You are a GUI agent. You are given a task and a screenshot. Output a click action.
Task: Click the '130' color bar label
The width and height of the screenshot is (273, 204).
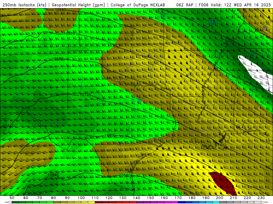click(x=123, y=198)
